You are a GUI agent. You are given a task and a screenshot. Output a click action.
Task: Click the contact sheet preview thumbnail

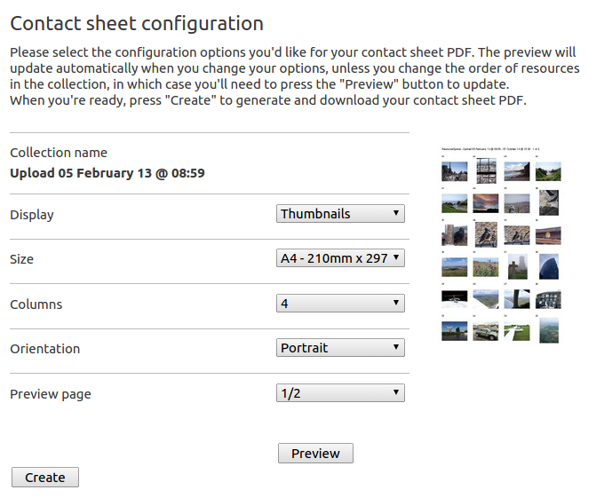[x=501, y=245]
